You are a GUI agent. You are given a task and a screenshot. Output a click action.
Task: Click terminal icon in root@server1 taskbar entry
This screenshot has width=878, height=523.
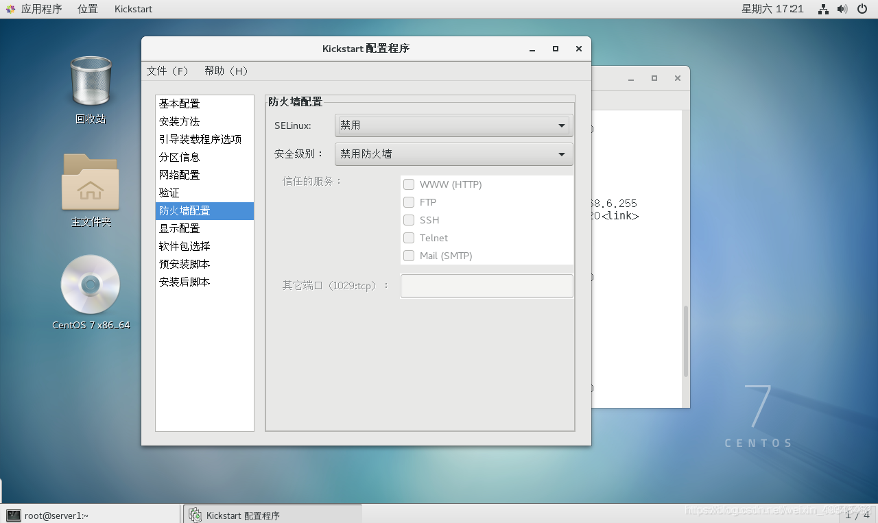14,515
